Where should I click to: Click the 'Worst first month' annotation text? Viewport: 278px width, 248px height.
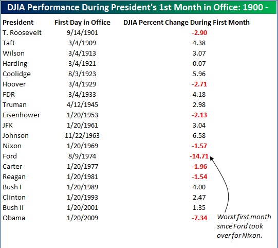coord(244,226)
